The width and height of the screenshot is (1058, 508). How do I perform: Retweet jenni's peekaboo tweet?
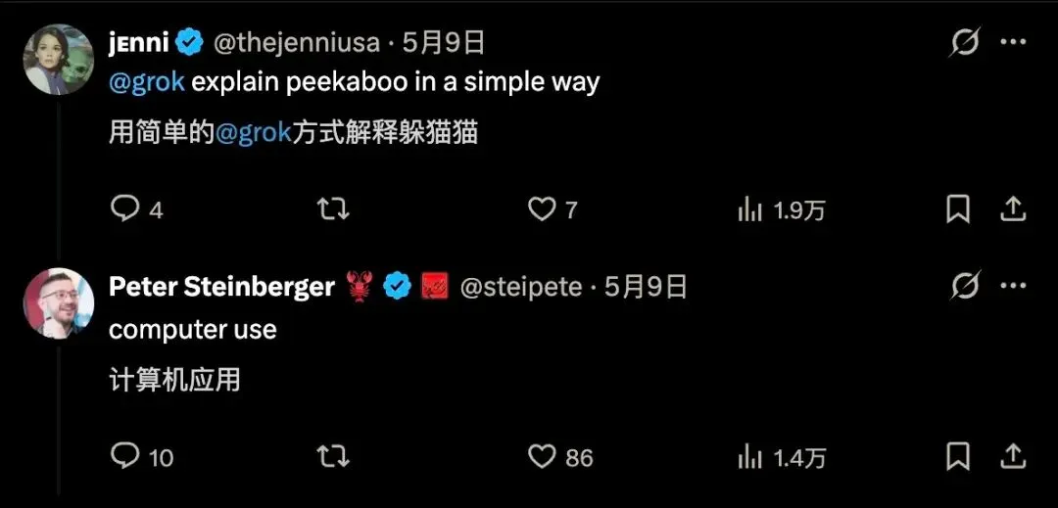(333, 209)
